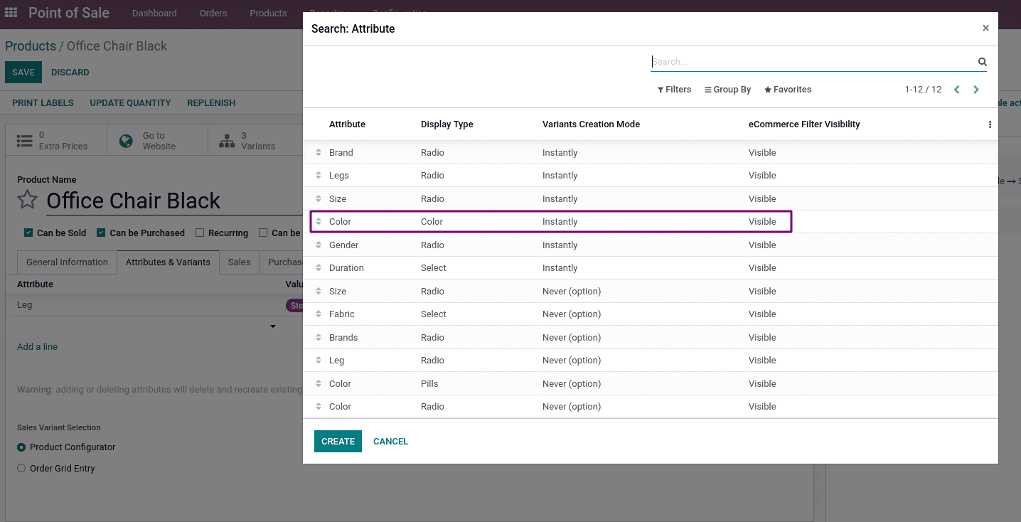Select the Brand attribute row
This screenshot has height=522, width=1021.
[650, 153]
